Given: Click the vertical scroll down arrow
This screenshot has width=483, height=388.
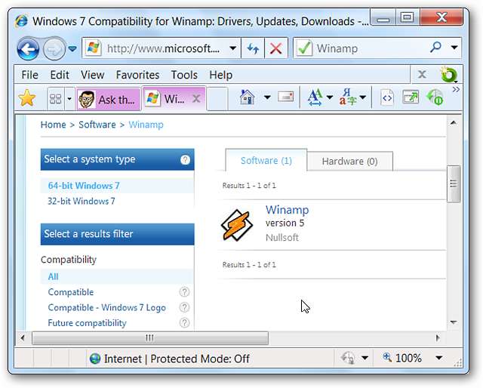Looking at the screenshot, I should pyautogui.click(x=453, y=322).
